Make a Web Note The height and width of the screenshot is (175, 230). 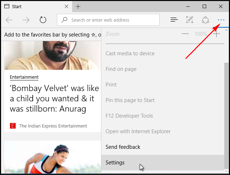pos(190,20)
